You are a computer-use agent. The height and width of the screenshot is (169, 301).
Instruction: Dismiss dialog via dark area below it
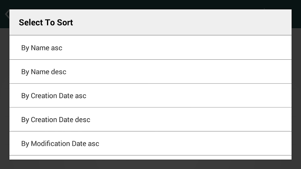pyautogui.click(x=150, y=164)
